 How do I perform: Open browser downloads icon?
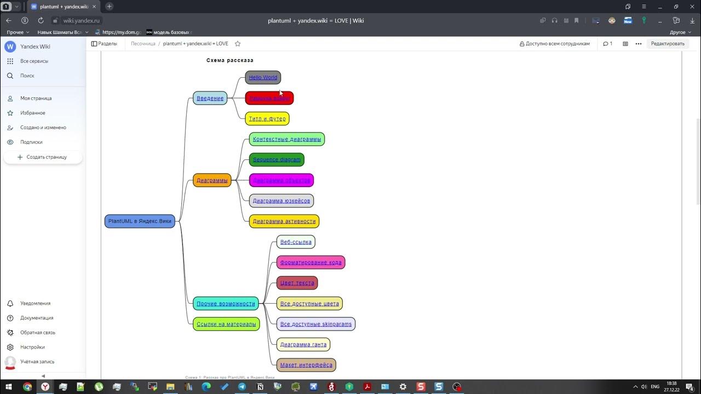pos(692,20)
